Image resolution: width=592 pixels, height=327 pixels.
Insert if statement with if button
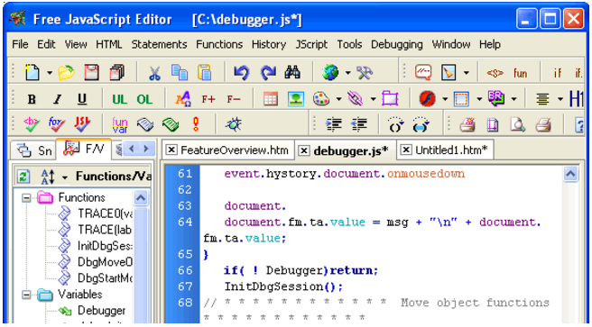pyautogui.click(x=558, y=73)
